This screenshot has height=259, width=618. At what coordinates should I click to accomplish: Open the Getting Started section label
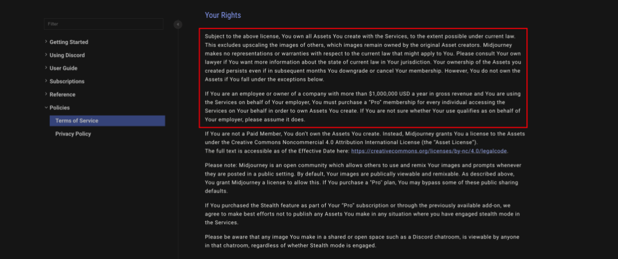69,42
